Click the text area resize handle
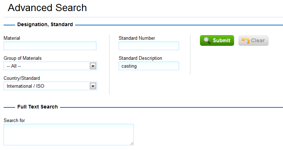 pos(132,143)
